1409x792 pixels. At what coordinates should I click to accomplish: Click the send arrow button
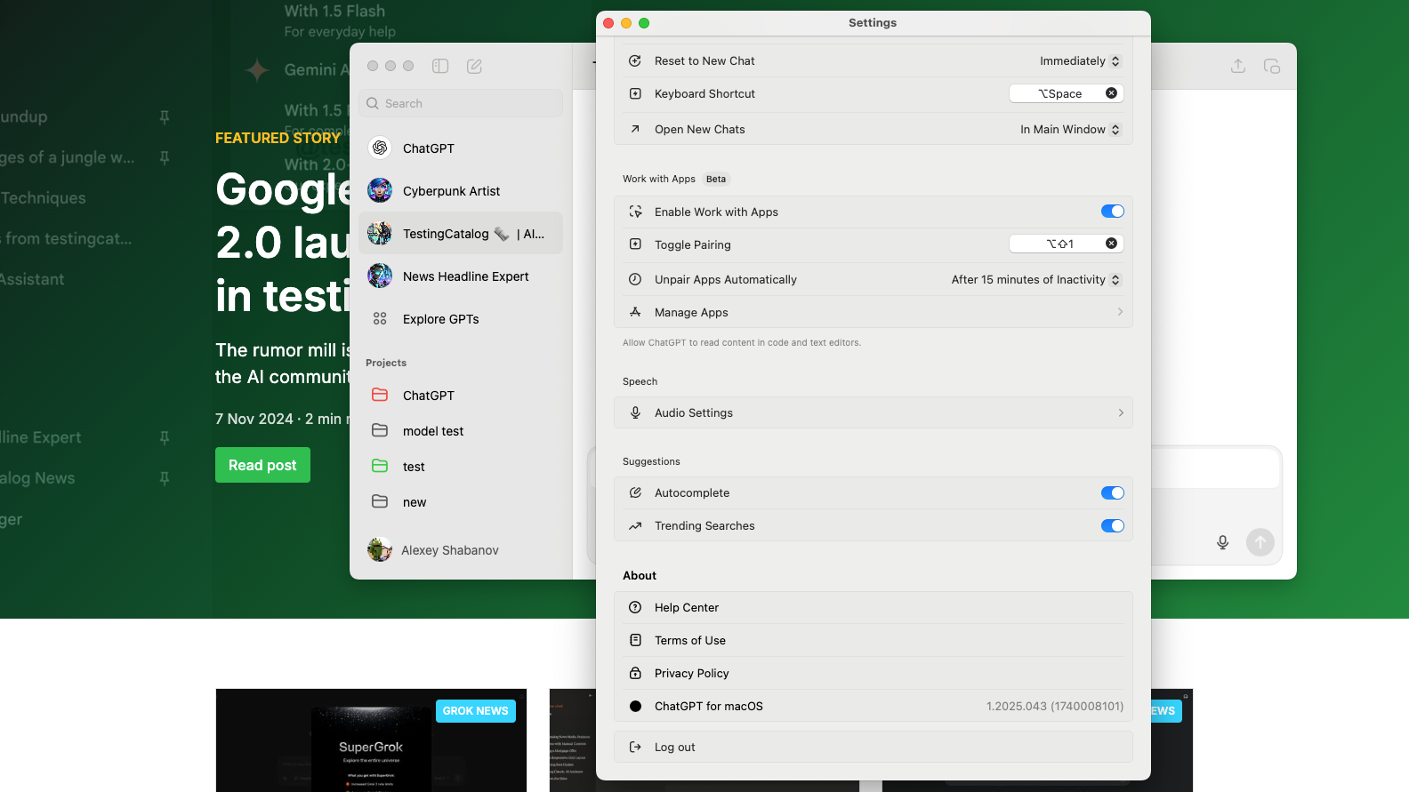(1260, 542)
